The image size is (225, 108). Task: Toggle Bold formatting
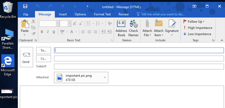pos(42,32)
